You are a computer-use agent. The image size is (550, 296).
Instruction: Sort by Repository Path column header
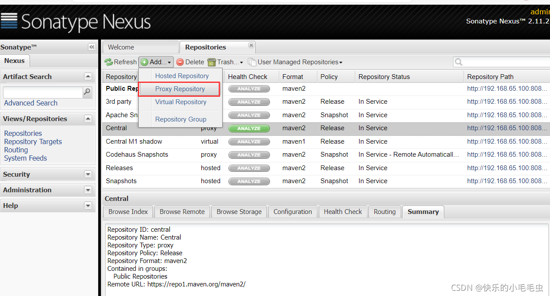click(x=507, y=76)
